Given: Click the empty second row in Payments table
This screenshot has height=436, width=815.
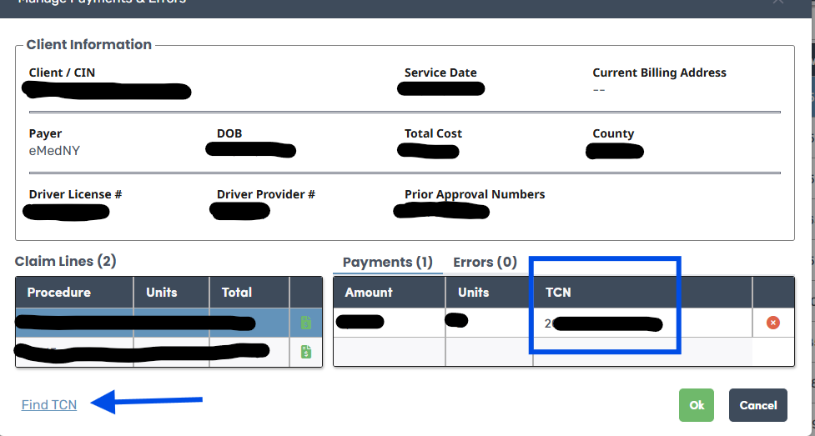Looking at the screenshot, I should pyautogui.click(x=542, y=352).
